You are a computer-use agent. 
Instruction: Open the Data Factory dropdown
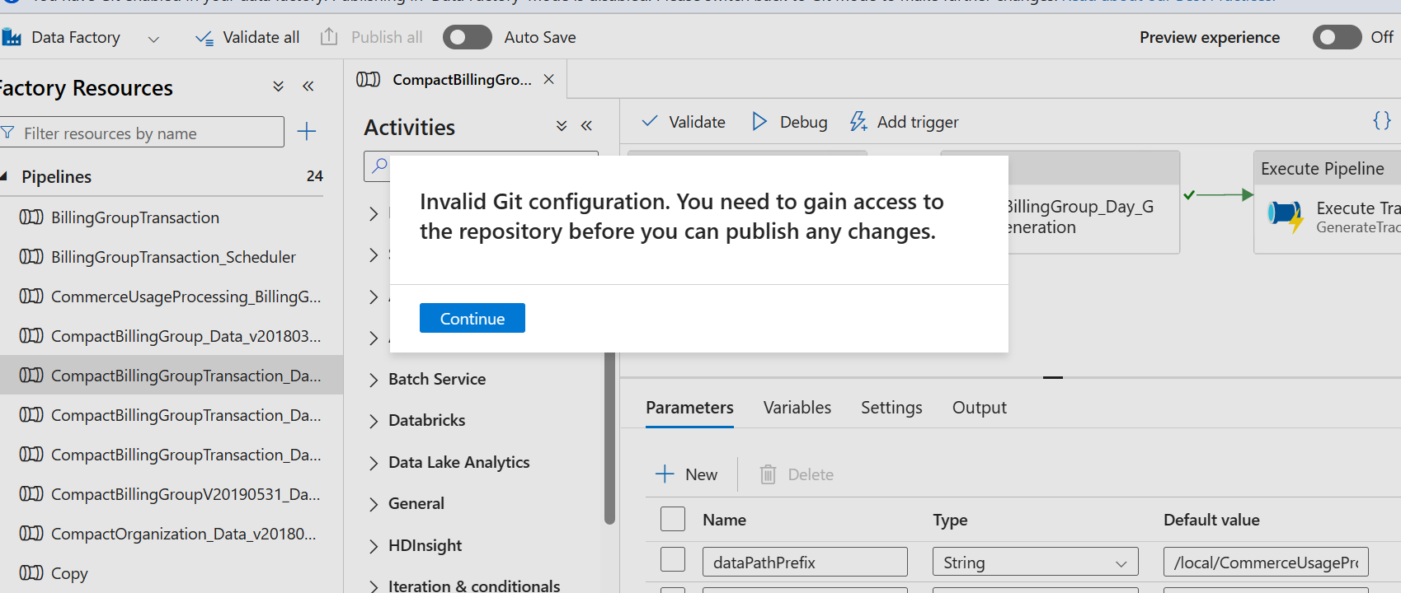153,39
